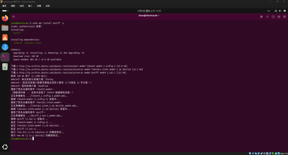
Task: Click the terminal title 'zhun@UbuntuLab: ~'
Action: (149, 15)
